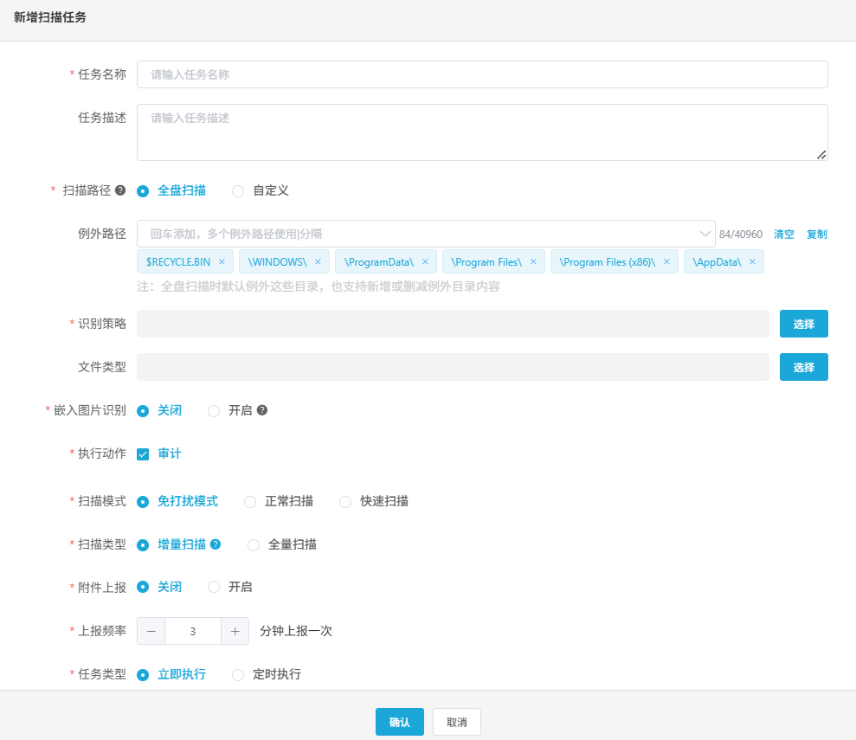Click 选择 button for 文件类型
Viewport: 856px width, 740px height.
tap(803, 367)
